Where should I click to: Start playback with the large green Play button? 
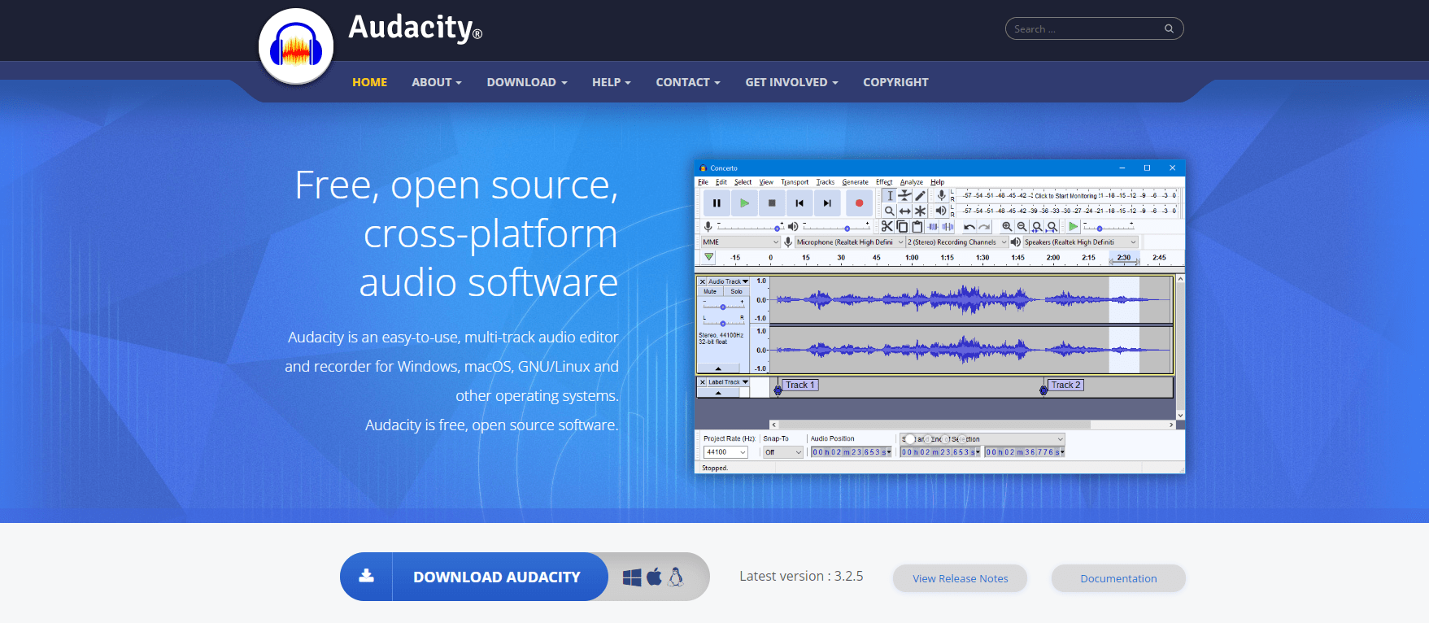pyautogui.click(x=744, y=203)
